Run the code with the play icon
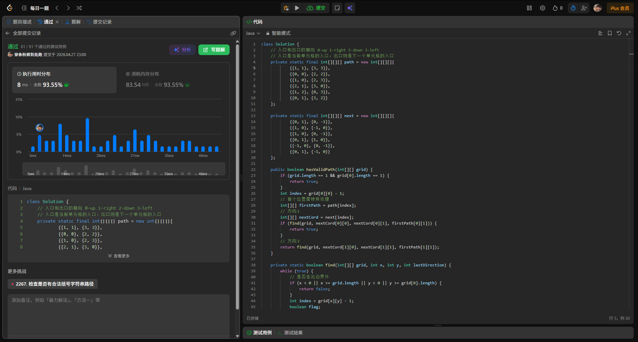Image resolution: width=638 pixels, height=342 pixels. point(297,8)
